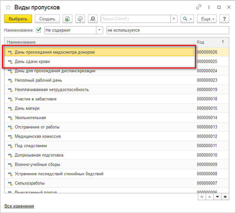This screenshot has height=213, width=236.
Task: Click the cancel search magnifier icon
Action: point(92,19)
